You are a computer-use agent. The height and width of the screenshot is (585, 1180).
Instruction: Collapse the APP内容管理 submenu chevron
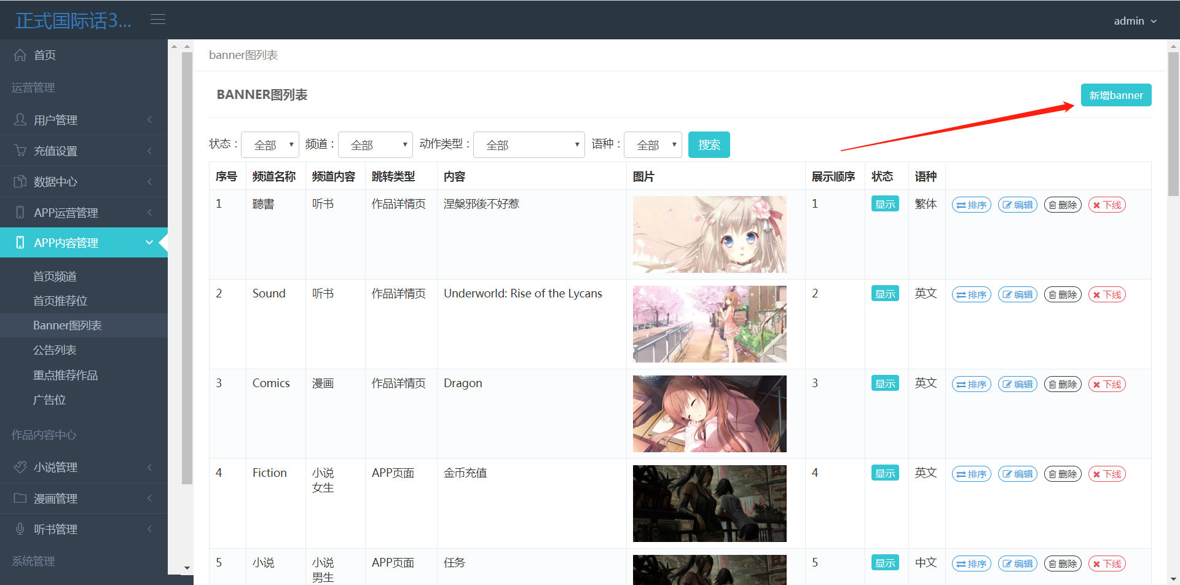click(149, 243)
